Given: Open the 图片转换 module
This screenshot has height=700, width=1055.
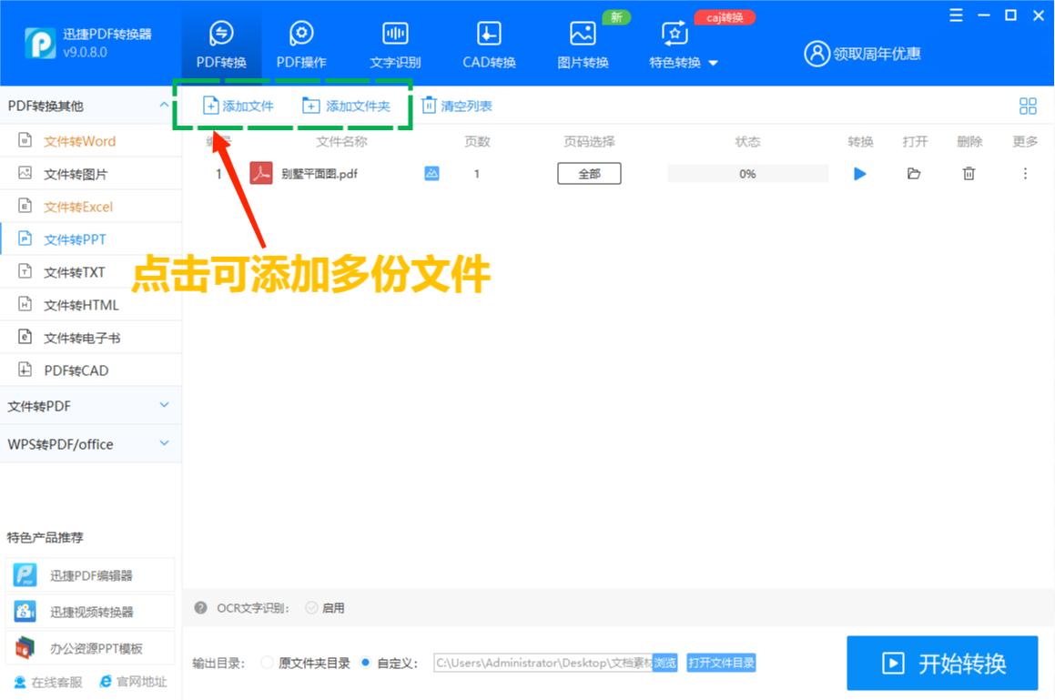Looking at the screenshot, I should [582, 43].
